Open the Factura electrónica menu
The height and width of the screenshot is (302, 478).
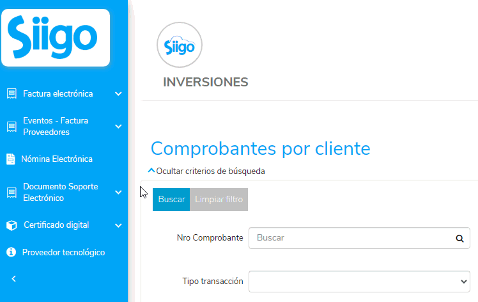58,94
